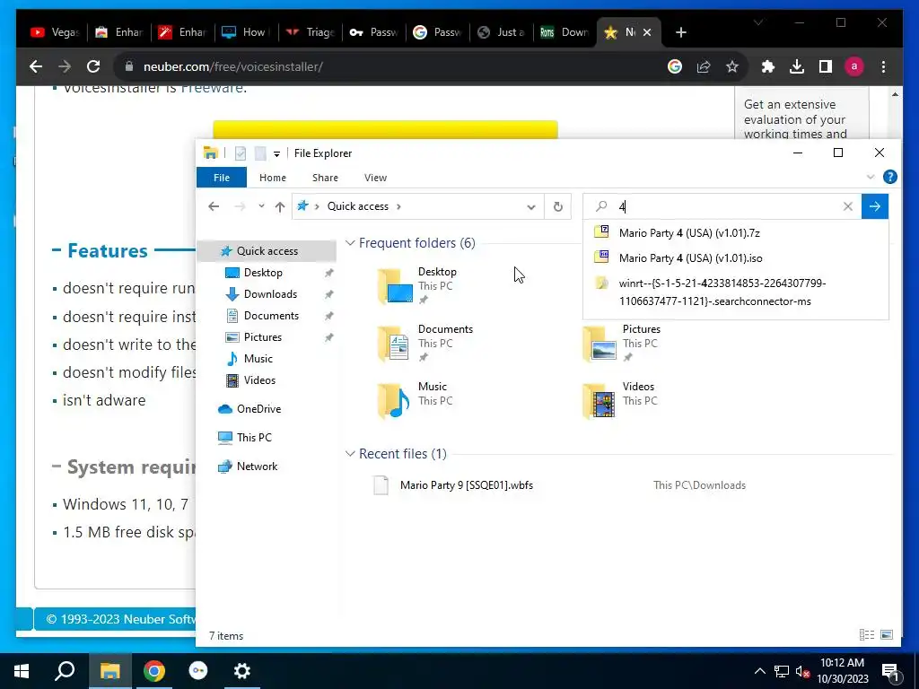Click the Freeware link on the webpage
The height and width of the screenshot is (689, 919).
point(212,88)
